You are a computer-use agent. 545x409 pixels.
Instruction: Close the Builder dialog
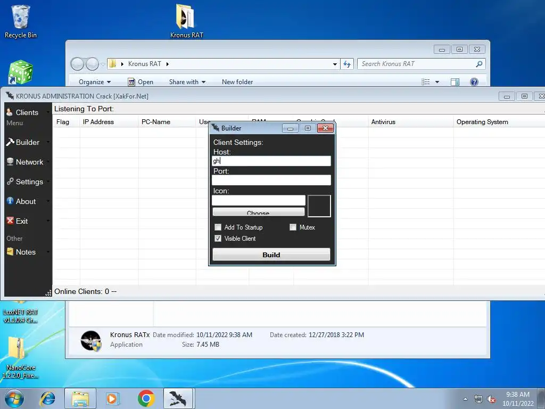325,128
